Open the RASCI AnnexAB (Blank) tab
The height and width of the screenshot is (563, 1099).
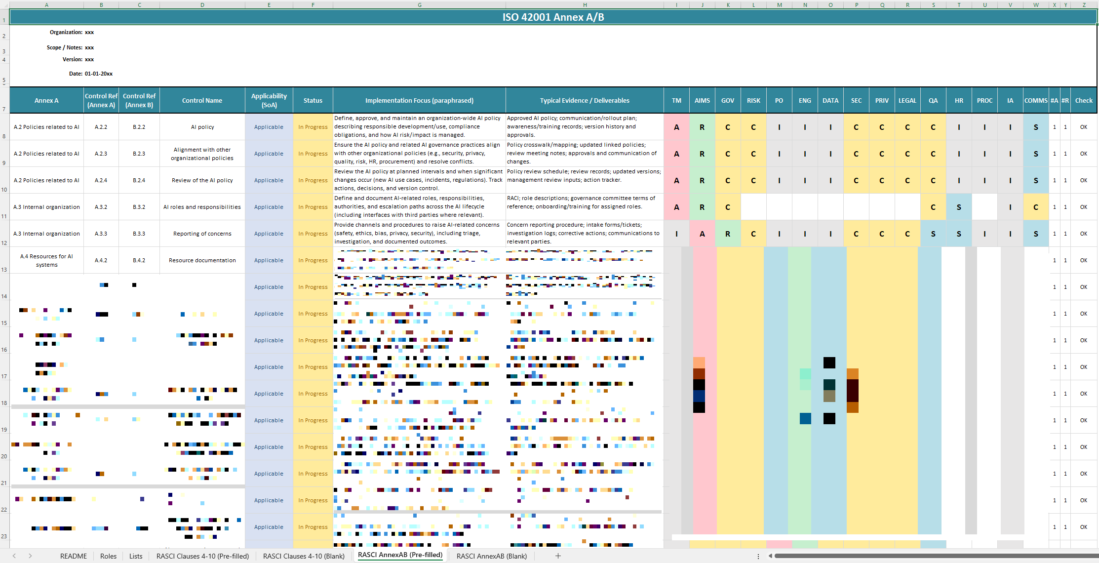click(x=491, y=556)
